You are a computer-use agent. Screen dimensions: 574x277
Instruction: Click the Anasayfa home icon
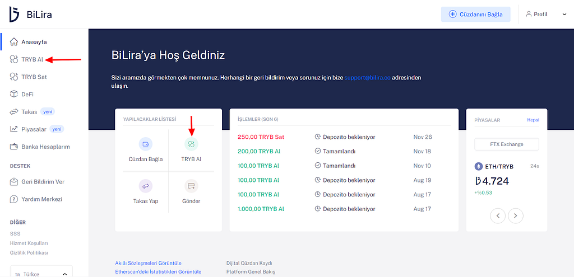[x=14, y=41]
